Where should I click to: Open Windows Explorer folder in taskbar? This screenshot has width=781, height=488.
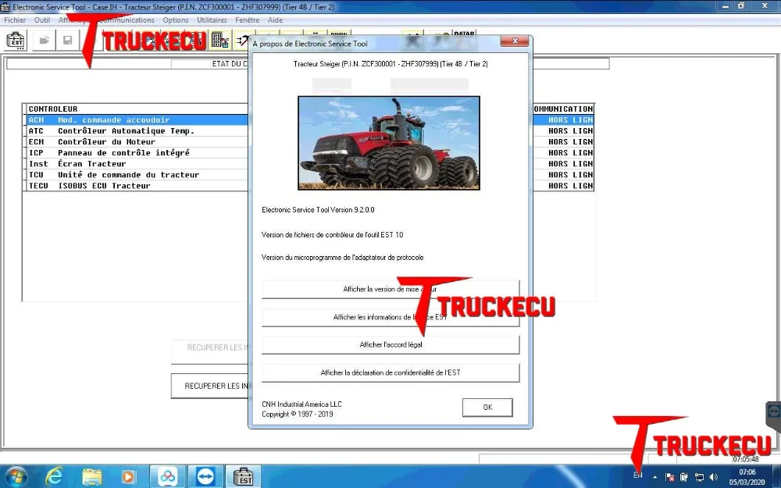tap(91, 476)
